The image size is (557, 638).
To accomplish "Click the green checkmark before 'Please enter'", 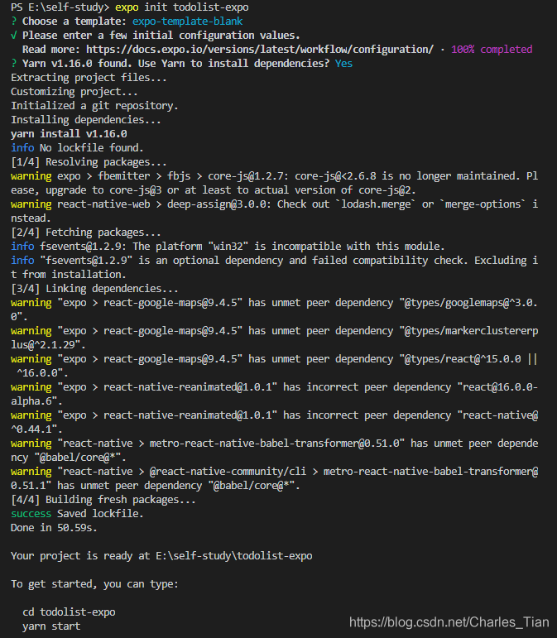I will click(x=14, y=36).
